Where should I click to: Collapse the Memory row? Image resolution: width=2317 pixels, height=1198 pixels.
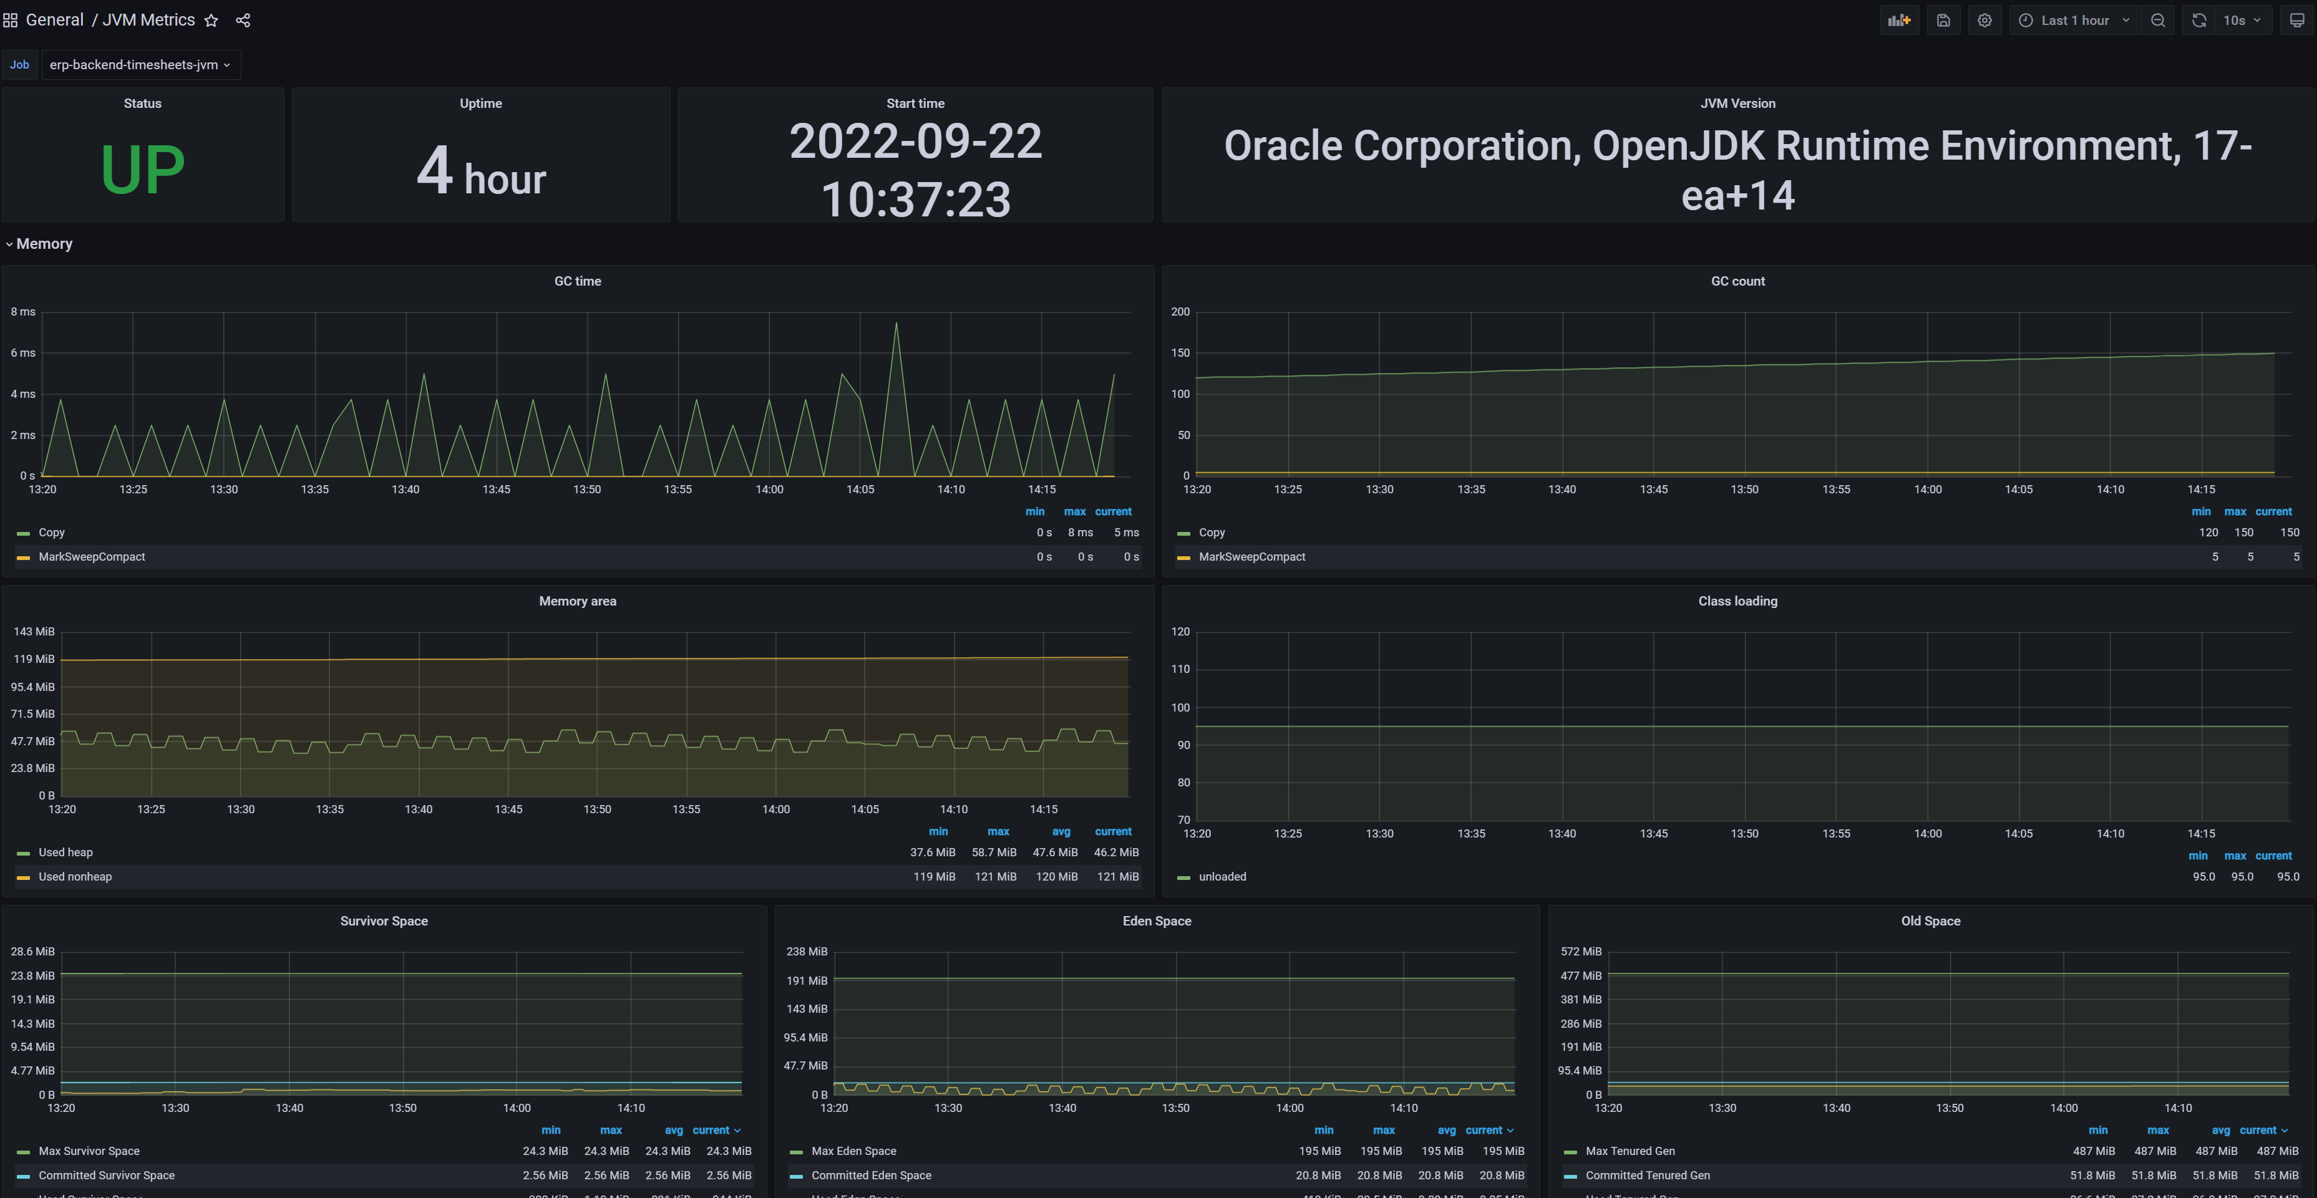tap(39, 244)
